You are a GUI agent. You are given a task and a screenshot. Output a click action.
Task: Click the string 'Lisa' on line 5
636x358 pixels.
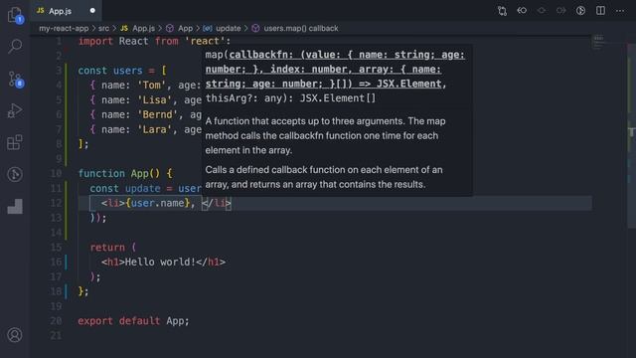pos(155,99)
